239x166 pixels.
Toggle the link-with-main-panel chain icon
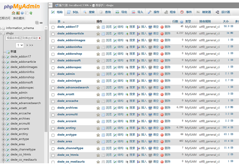pos(41,23)
